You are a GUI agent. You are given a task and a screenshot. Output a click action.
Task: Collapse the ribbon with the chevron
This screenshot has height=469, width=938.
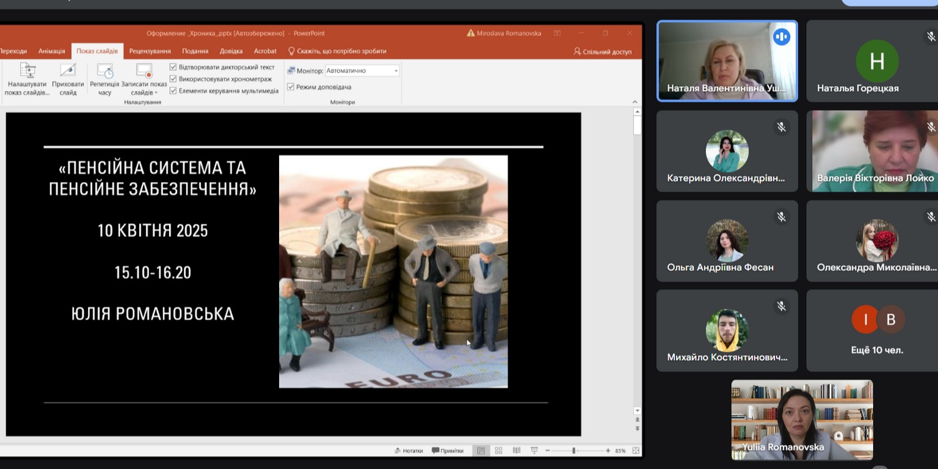tap(634, 102)
